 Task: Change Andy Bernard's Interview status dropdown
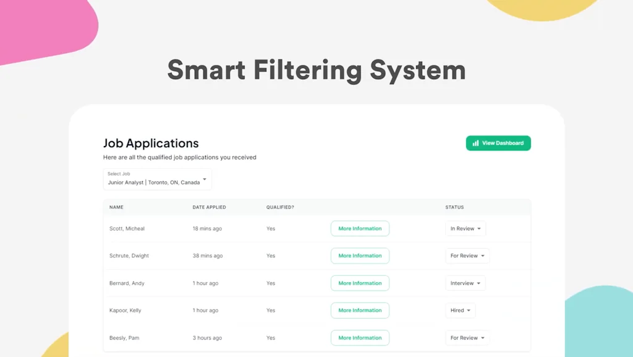coord(465,283)
